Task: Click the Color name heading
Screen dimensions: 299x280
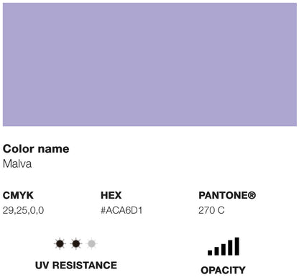Action: pyautogui.click(x=36, y=149)
